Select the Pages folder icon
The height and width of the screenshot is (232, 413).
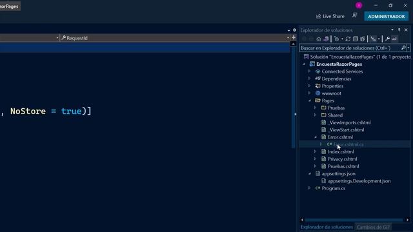coord(318,101)
